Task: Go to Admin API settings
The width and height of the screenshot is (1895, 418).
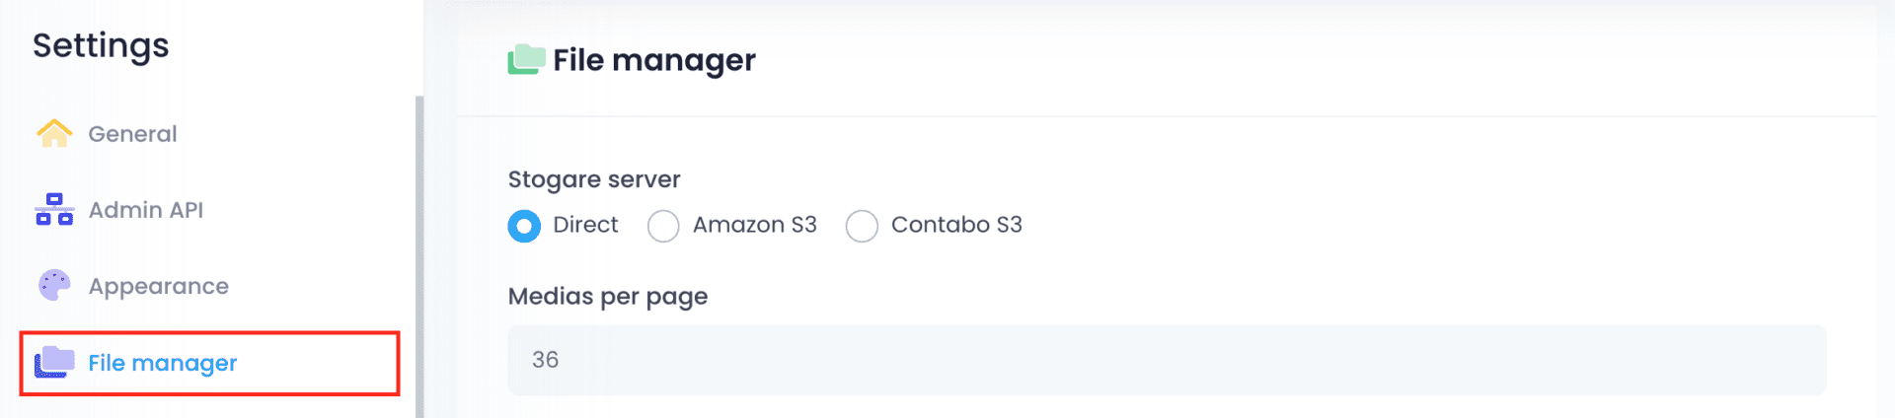Action: pos(146,210)
